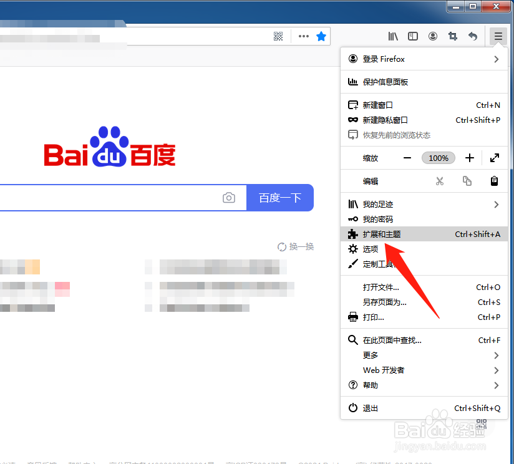514x464 pixels.
Task: Click the screenshot crop toolbar icon
Action: pos(453,36)
